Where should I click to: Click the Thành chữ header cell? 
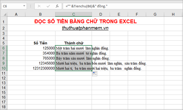coord(73,43)
